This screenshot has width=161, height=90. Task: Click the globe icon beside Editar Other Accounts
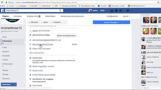[x=30, y=48]
